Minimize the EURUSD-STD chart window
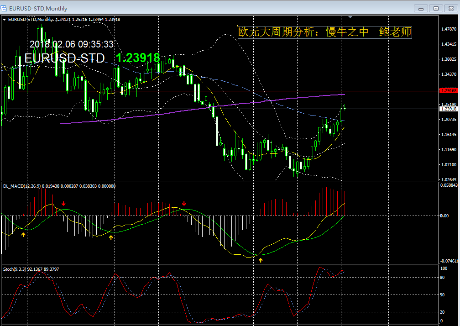This screenshot has width=460, height=326. point(420,8)
